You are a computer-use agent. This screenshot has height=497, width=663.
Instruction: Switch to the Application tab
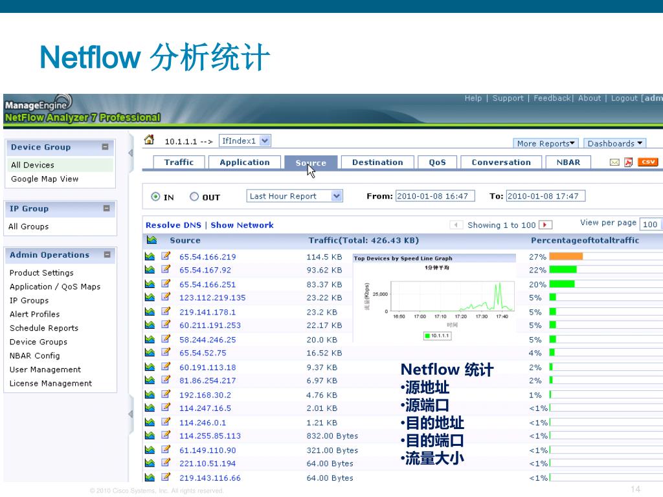[245, 162]
